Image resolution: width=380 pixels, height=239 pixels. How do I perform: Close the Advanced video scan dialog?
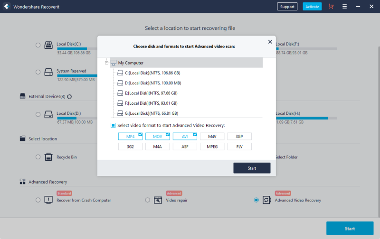(x=270, y=42)
